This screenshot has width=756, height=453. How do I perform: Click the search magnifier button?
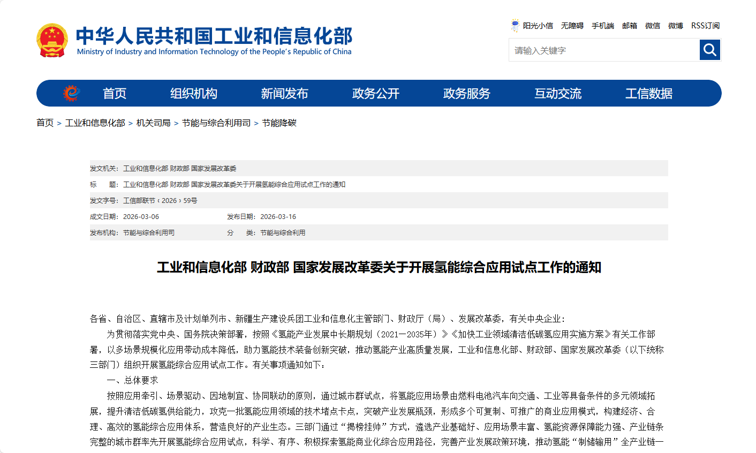(x=710, y=50)
